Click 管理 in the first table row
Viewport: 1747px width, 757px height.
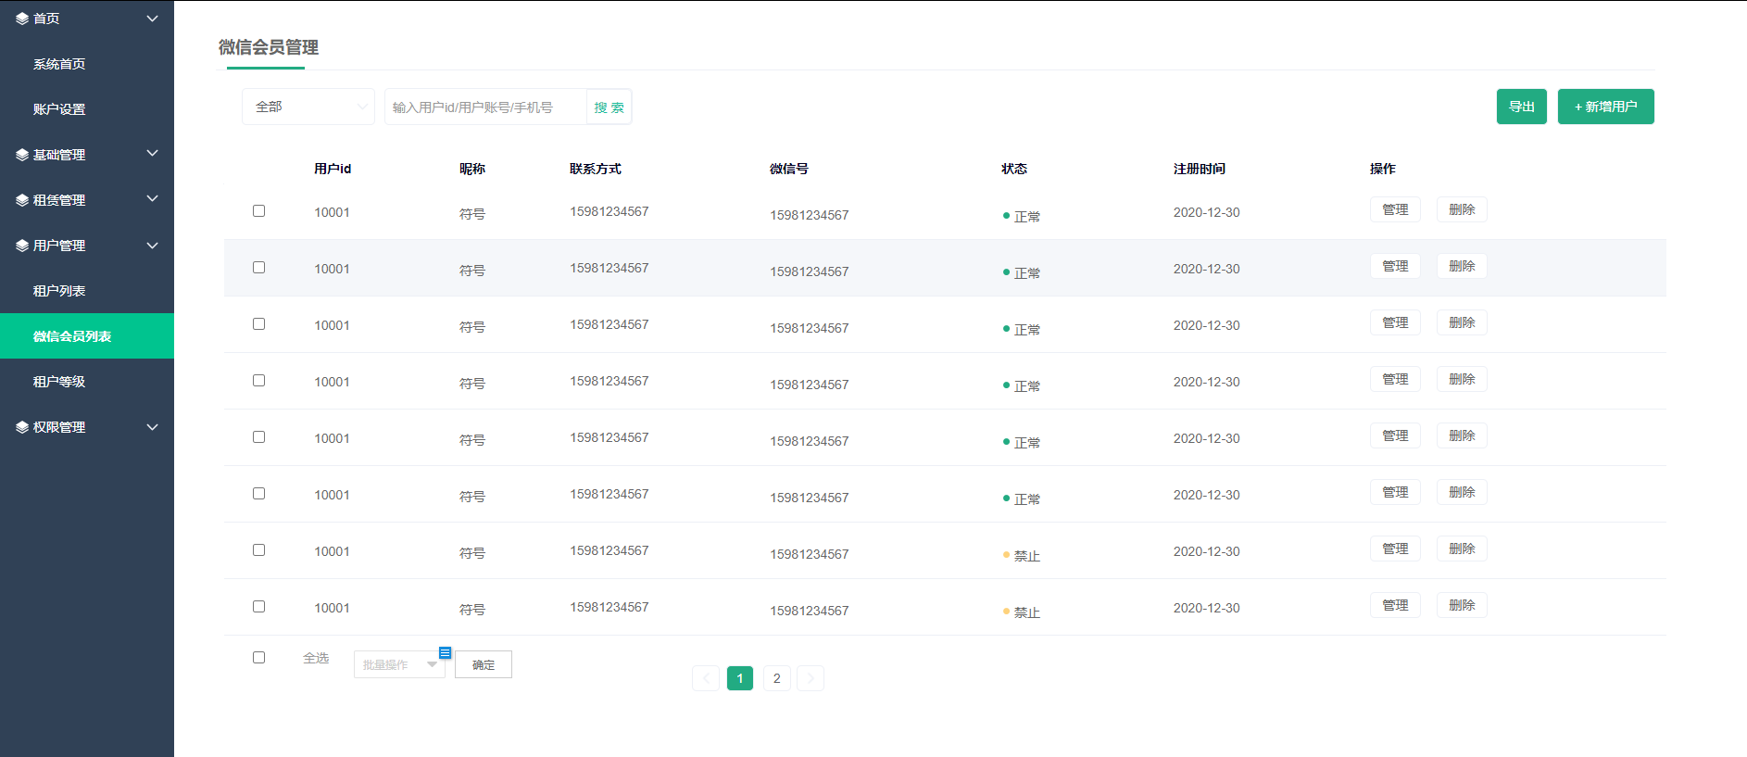click(1395, 209)
